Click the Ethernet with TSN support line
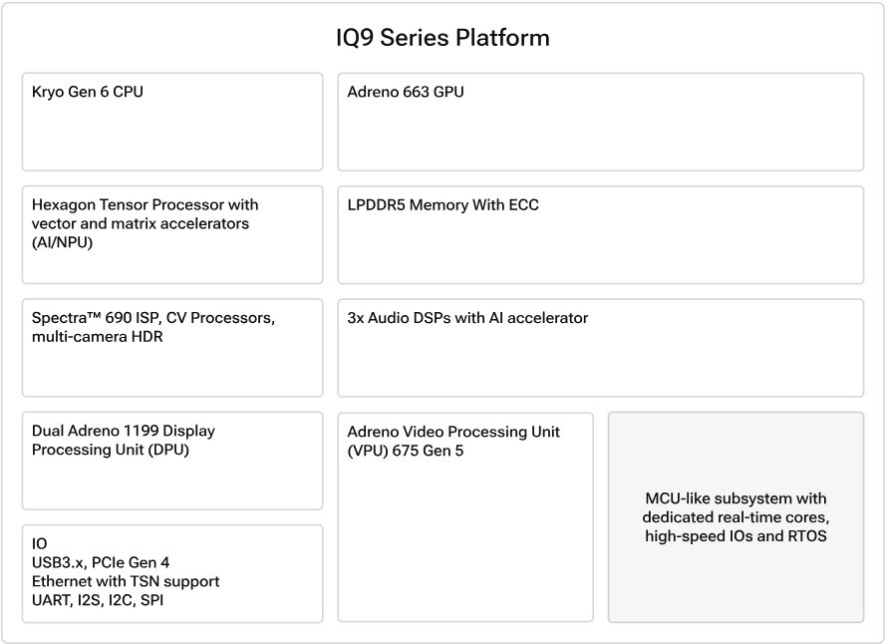Screen dimensions: 885x644 tap(126, 581)
